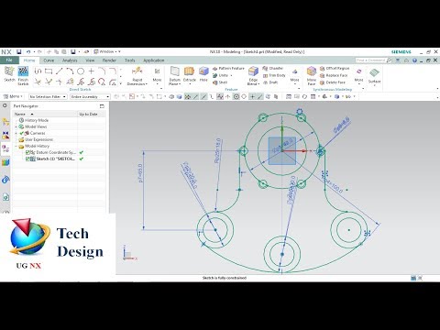The image size is (440, 330).
Task: Toggle the Datum Coordinate System checkbox
Action: pyautogui.click(x=27, y=152)
